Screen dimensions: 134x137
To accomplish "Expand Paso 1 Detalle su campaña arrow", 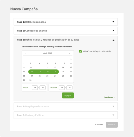I will pos(113,22).
